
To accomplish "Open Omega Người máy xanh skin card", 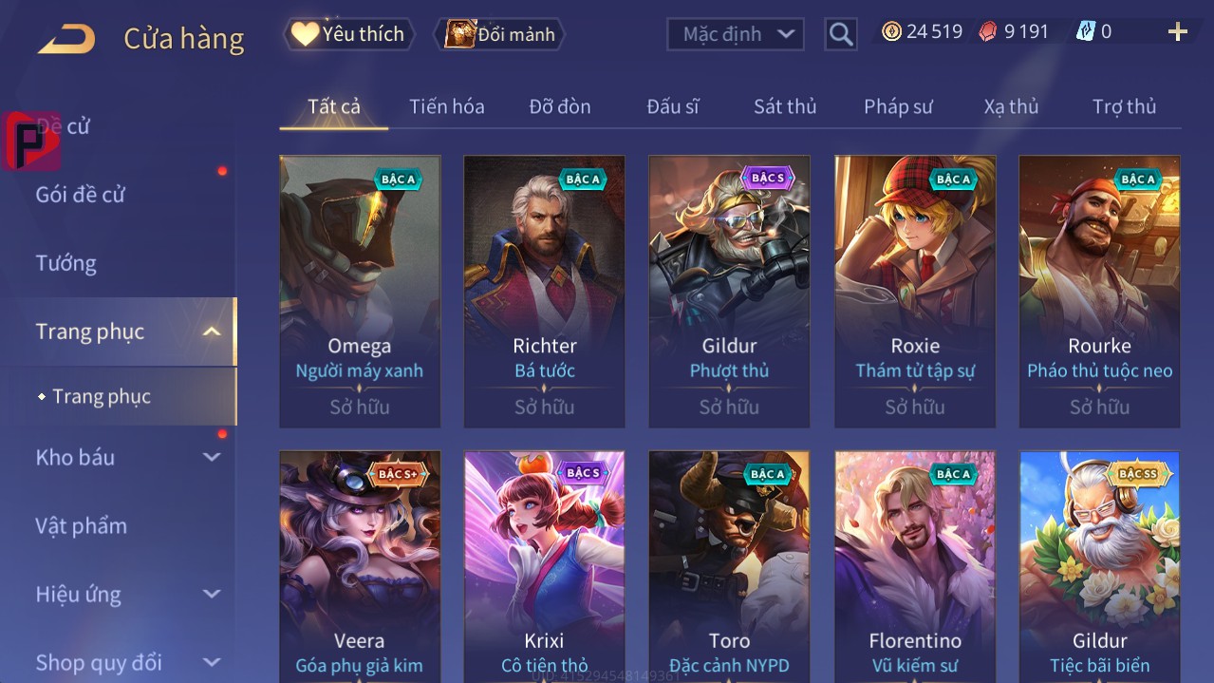I will point(360,292).
